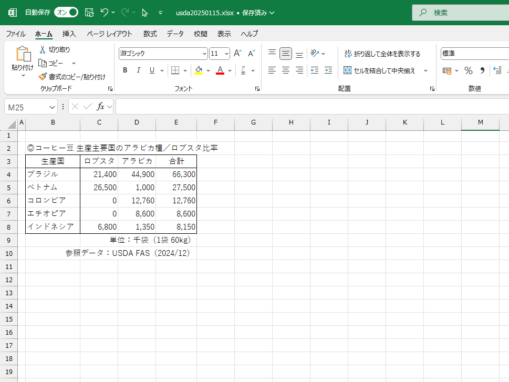Viewport: 509px width, 382px height.
Task: Click the Undo arrow icon
Action: (x=104, y=12)
